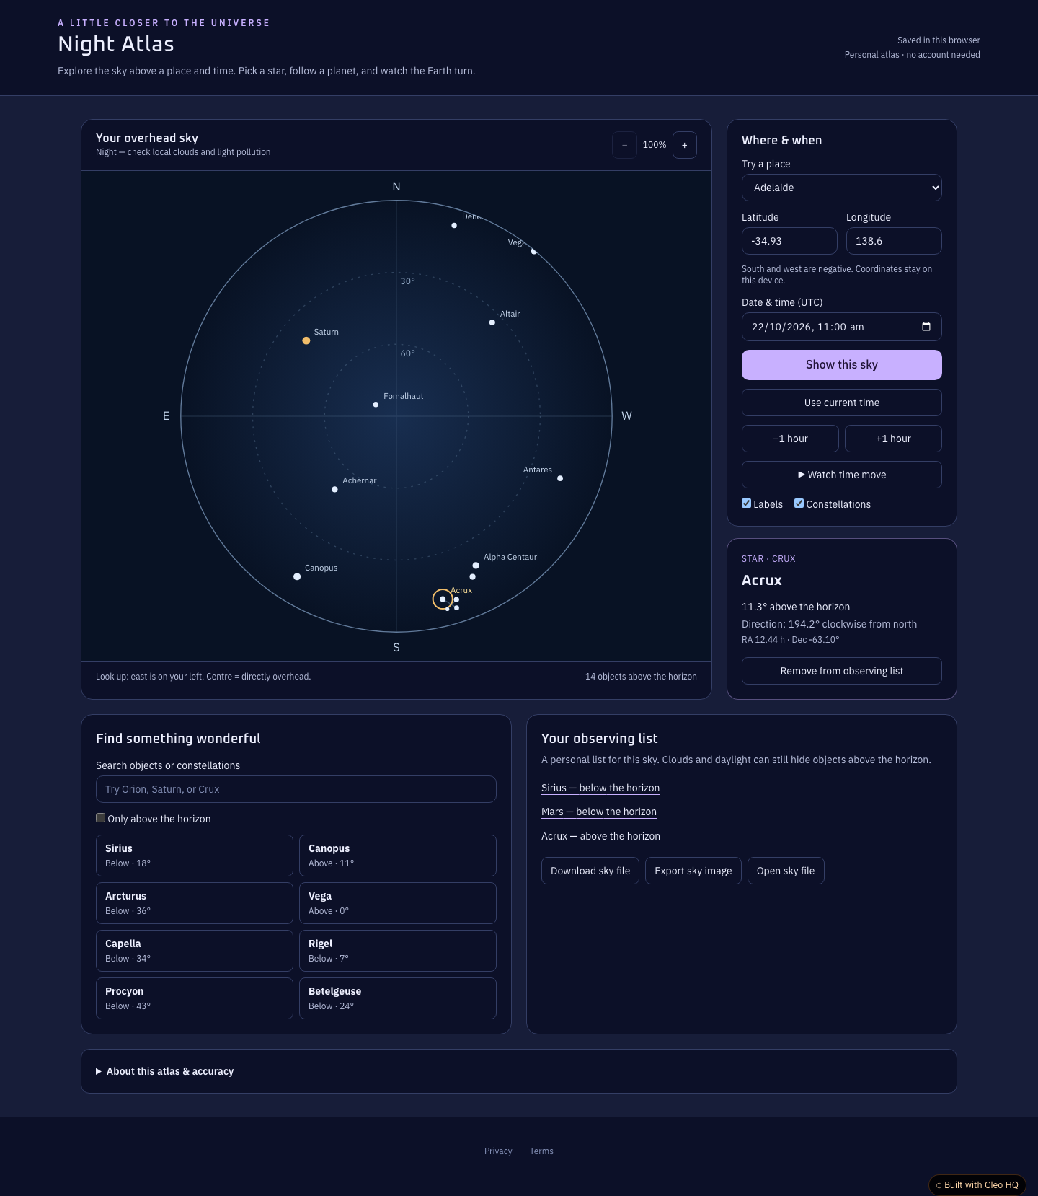
Task: Enable Only above the horizon filter
Action: click(101, 818)
